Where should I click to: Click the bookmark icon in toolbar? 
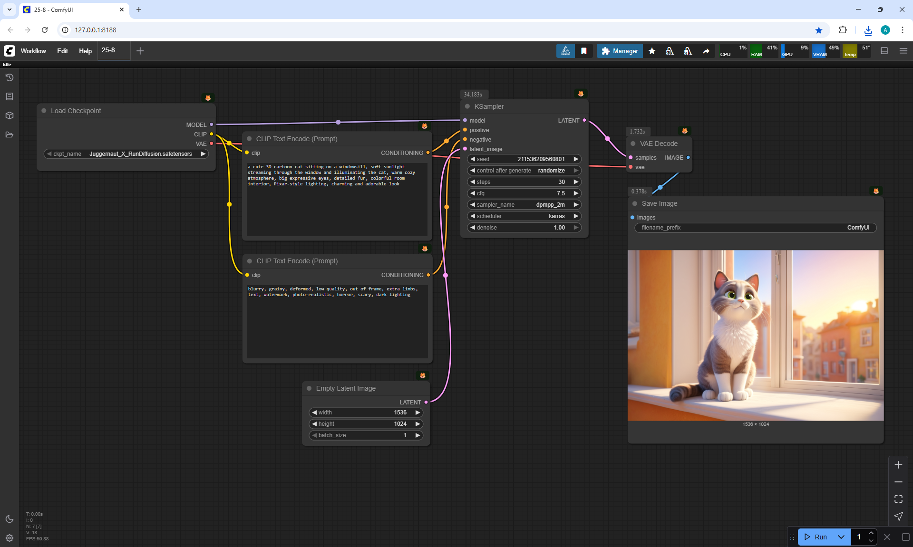[583, 51]
